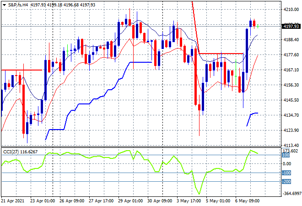Image resolution: width=302 pixels, height=206 pixels.
Task: Click the 5 May 01:00 time label
Action: point(218,201)
